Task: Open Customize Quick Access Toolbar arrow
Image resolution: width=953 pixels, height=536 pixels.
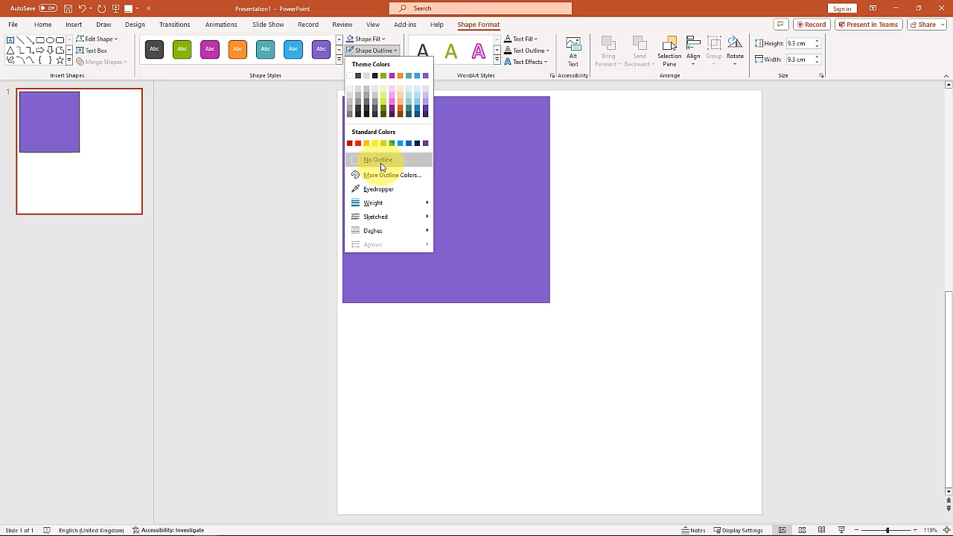Action: point(148,8)
